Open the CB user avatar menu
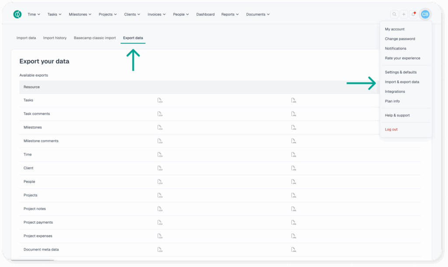 coord(425,14)
